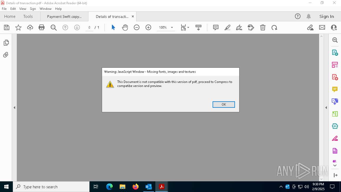Open Comment tool in right pane

(x=335, y=89)
